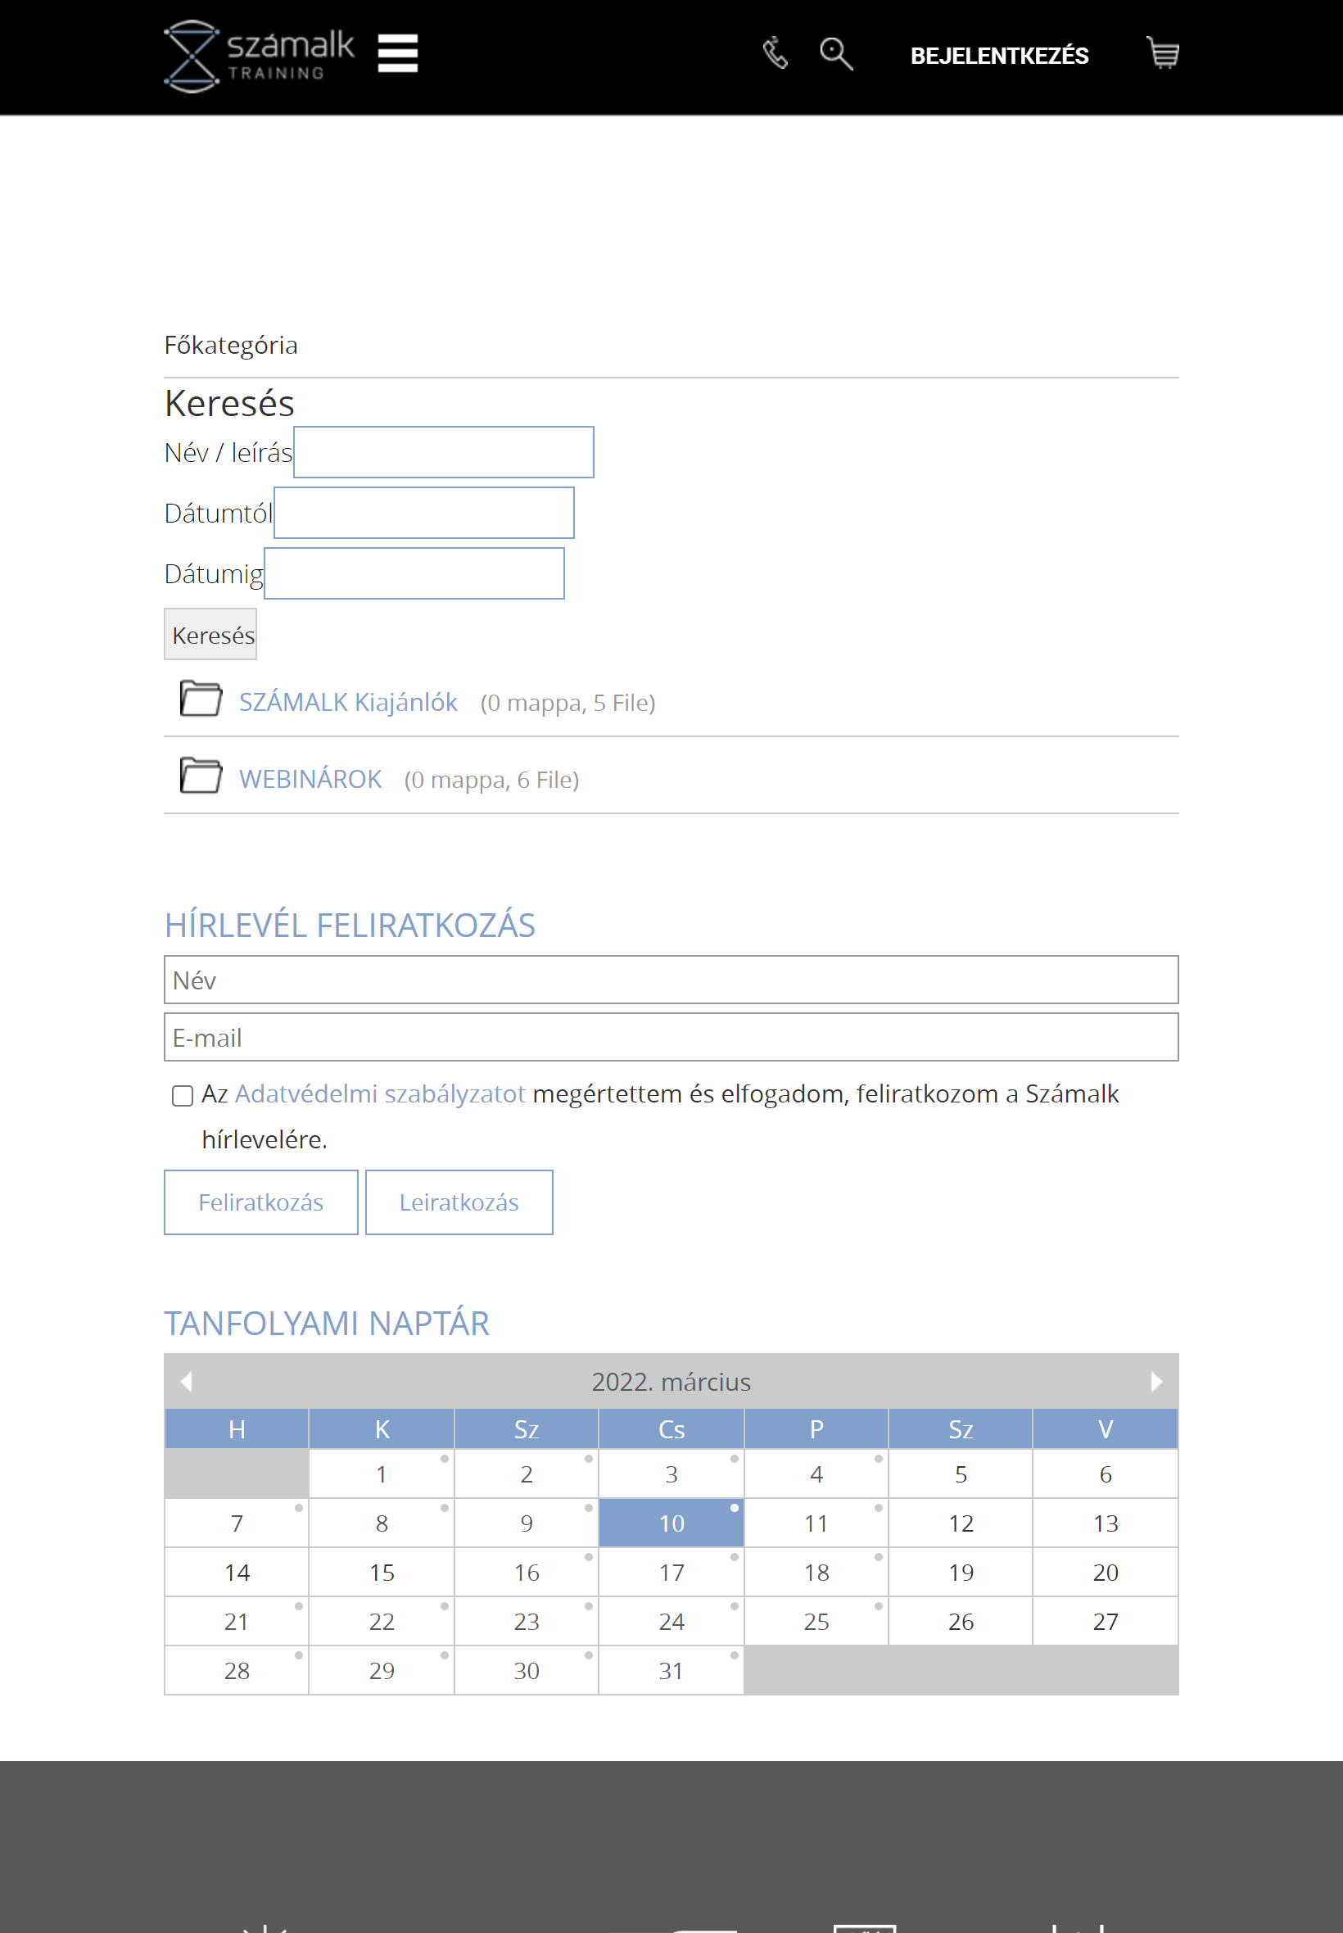Select March 13 in the calendar
The width and height of the screenshot is (1343, 1933).
(1105, 1523)
